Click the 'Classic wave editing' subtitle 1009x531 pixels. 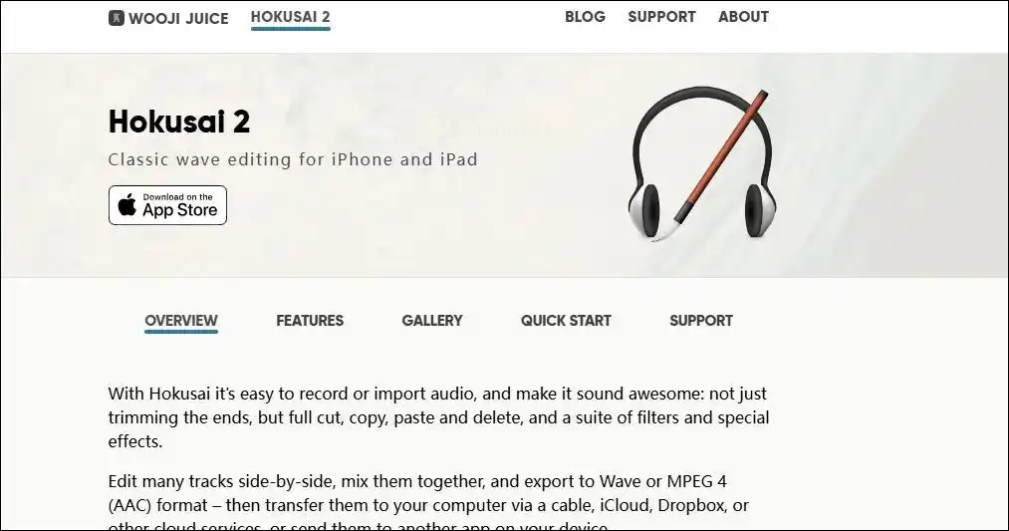tap(293, 159)
